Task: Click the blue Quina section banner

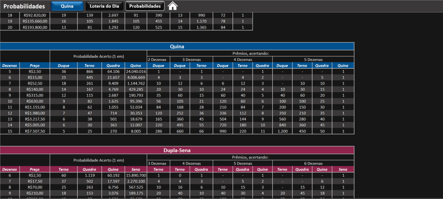Action: click(177, 47)
